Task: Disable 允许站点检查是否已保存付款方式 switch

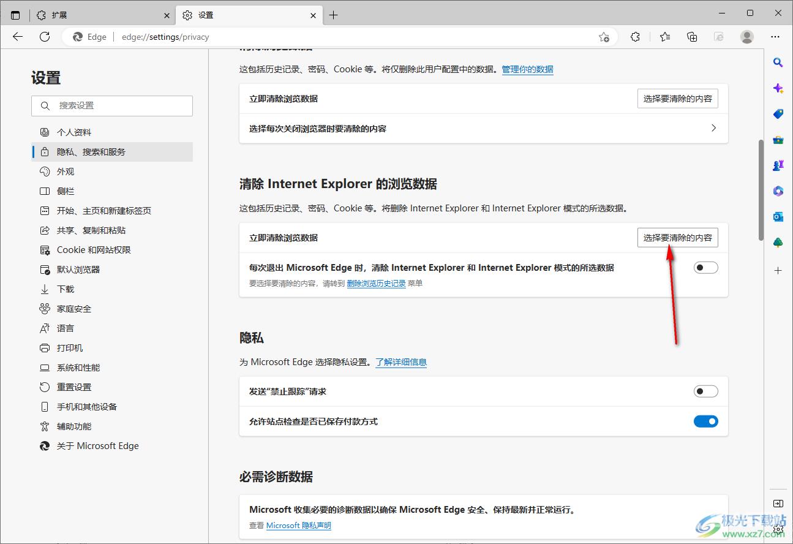Action: click(x=705, y=421)
